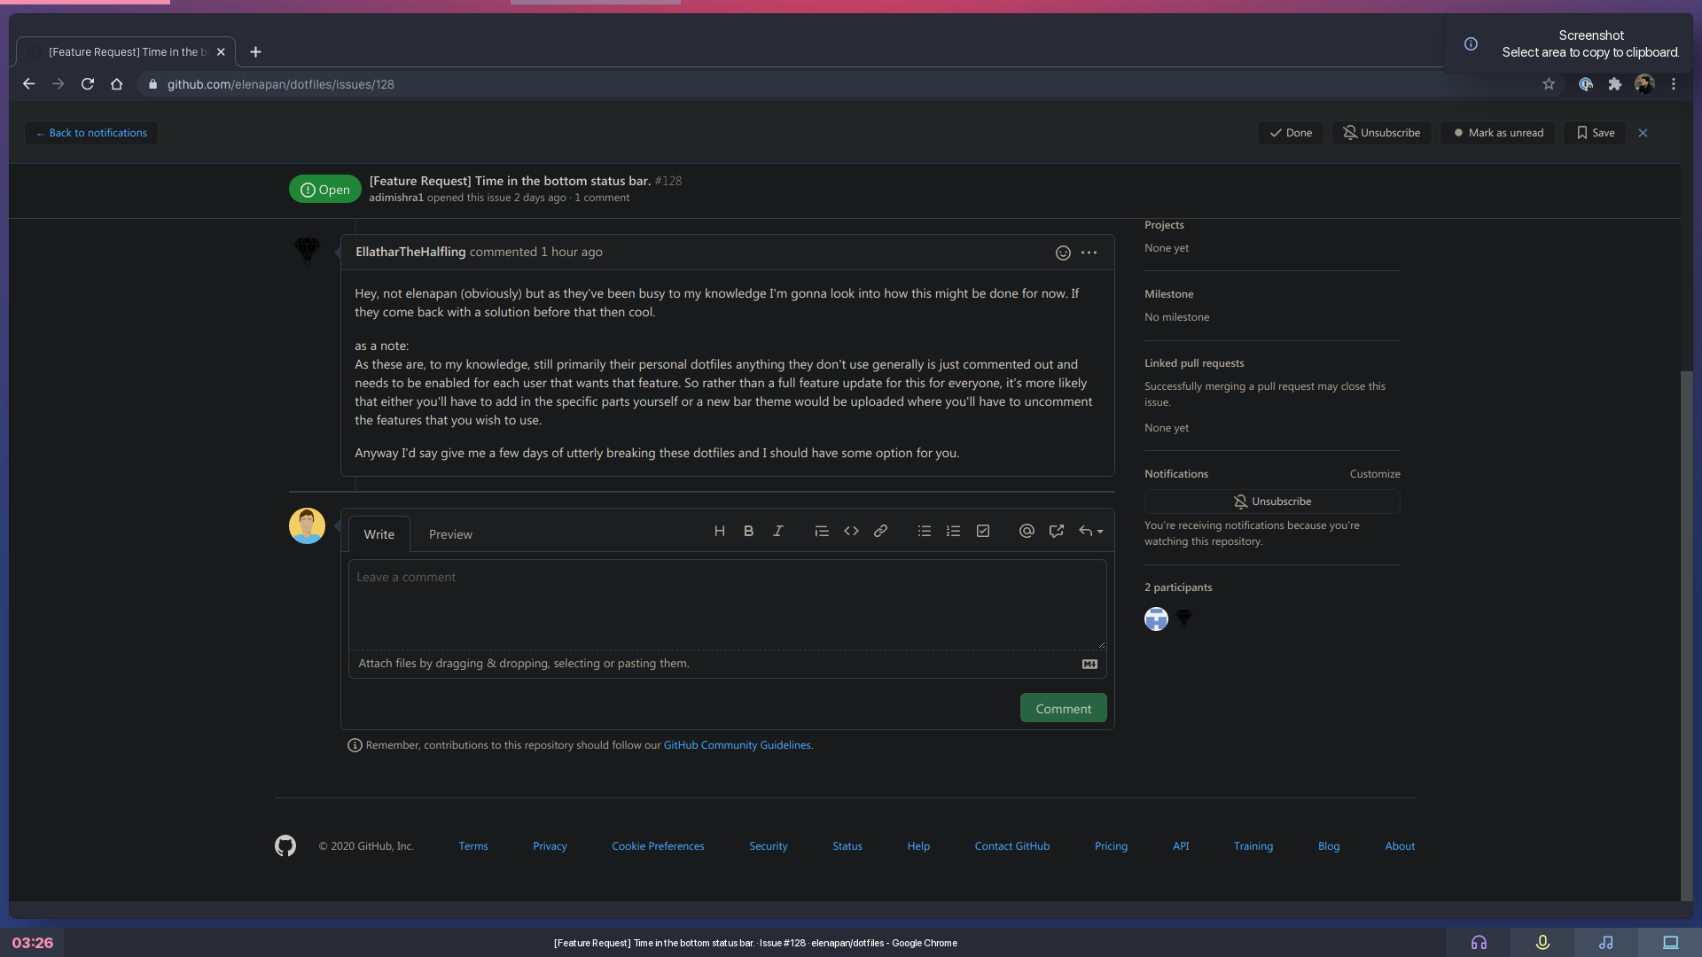Viewport: 1702px width, 957px height.
Task: Add a link using the link icon
Action: point(880,532)
